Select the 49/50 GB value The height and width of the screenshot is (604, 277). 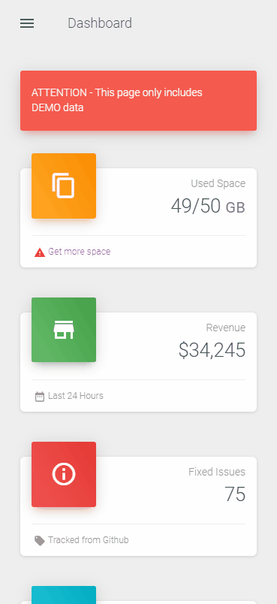click(x=208, y=206)
